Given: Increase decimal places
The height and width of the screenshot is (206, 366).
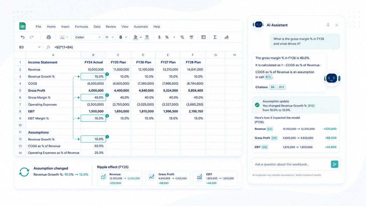Looking at the screenshot, I should point(182,37).
